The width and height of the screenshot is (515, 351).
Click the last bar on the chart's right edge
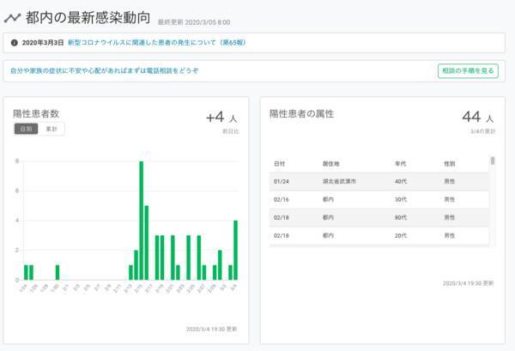click(235, 251)
